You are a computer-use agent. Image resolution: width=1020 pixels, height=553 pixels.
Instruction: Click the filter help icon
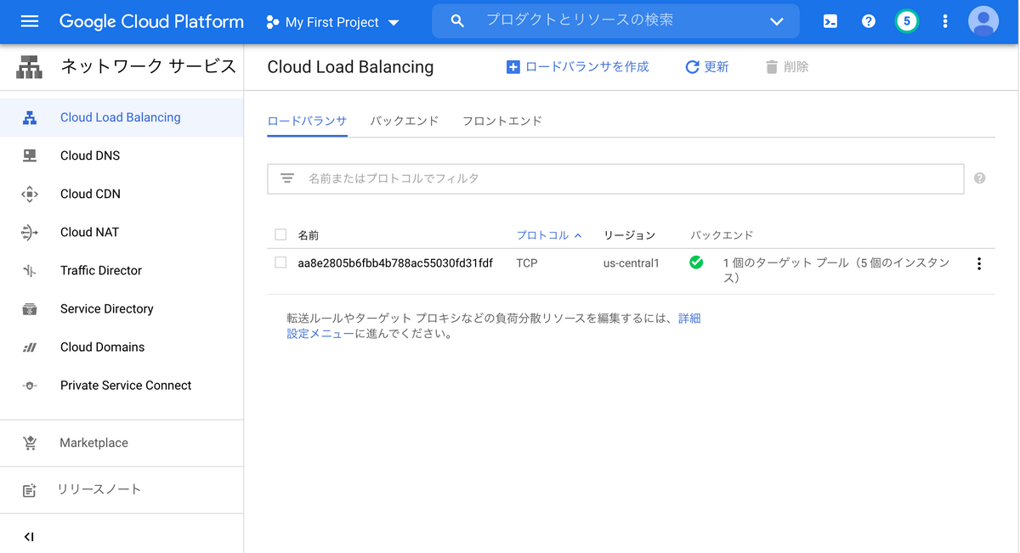tap(980, 178)
